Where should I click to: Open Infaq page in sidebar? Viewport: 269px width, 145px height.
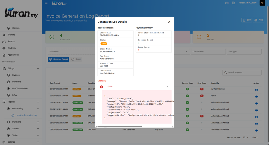coord(14,95)
